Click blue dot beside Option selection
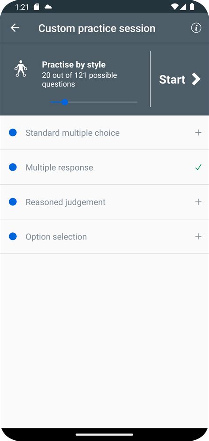The image size is (209, 441). pyautogui.click(x=13, y=236)
